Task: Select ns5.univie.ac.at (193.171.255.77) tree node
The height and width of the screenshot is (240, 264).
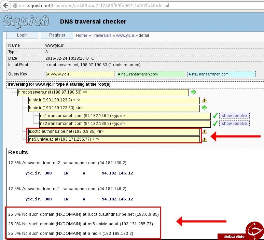Action: click(x=114, y=140)
